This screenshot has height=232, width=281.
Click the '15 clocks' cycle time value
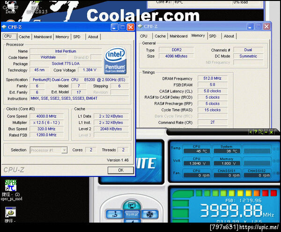[x=212, y=110]
